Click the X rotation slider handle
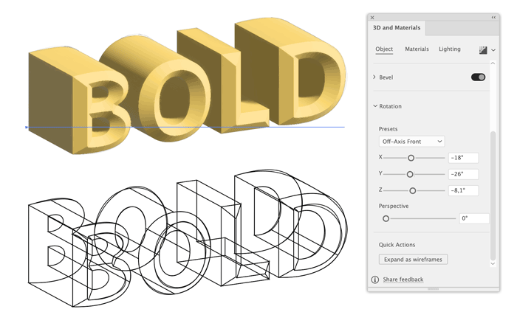Image resolution: width=517 pixels, height=326 pixels. [x=411, y=158]
